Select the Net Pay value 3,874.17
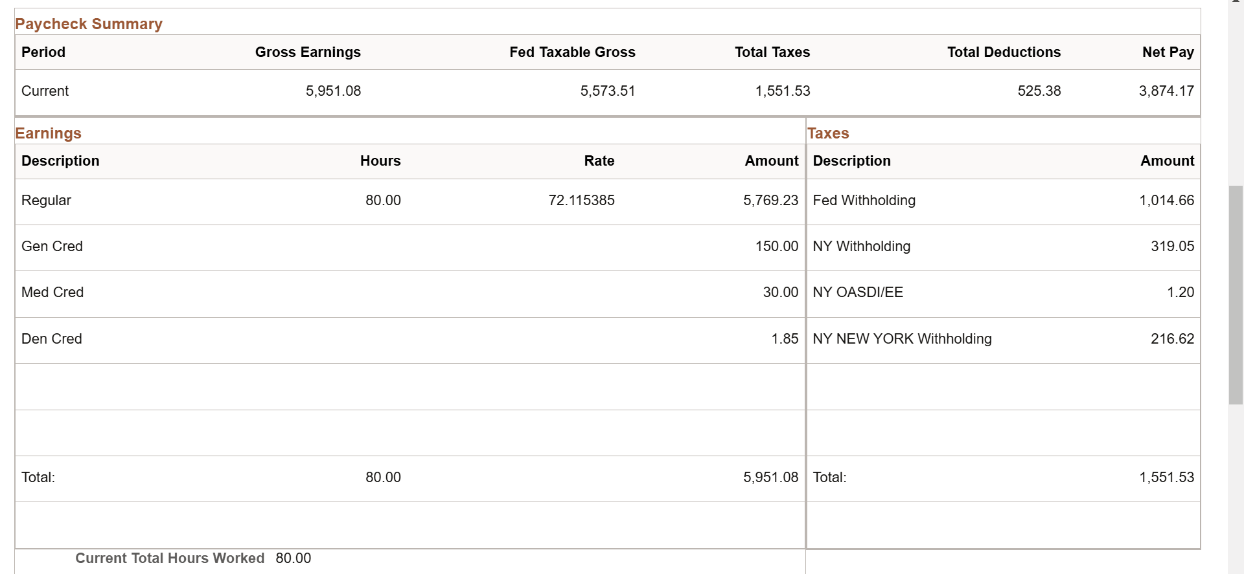1244x574 pixels. pyautogui.click(x=1166, y=91)
